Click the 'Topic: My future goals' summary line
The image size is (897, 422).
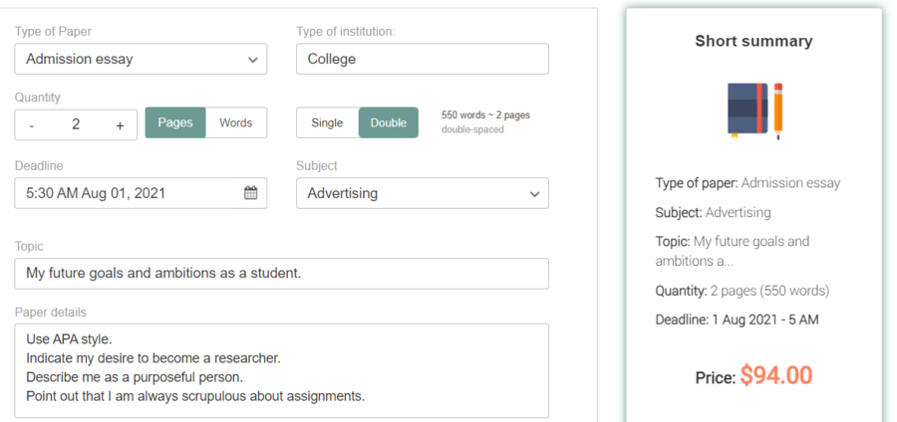(x=733, y=251)
